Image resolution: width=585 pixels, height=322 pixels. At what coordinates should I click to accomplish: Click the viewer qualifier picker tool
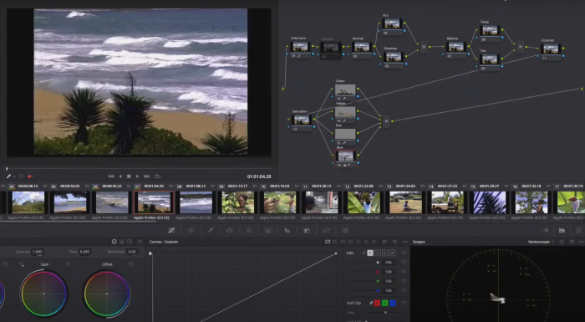coord(8,176)
